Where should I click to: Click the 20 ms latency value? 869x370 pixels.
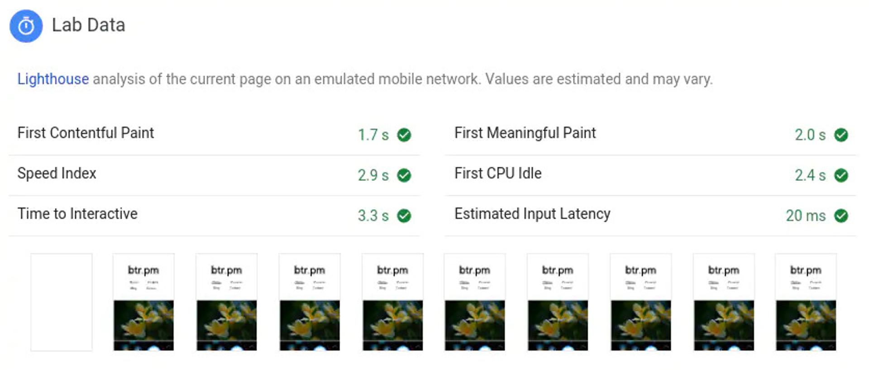[805, 215]
